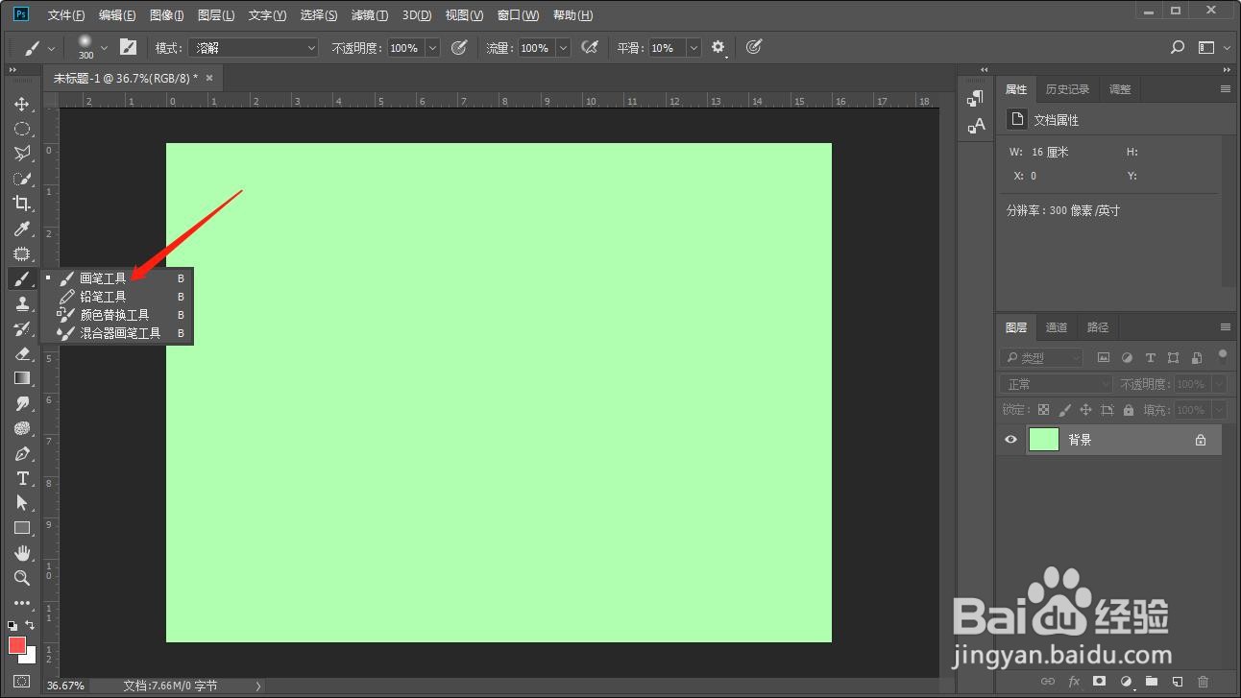The width and height of the screenshot is (1241, 698).
Task: Open smoothing options gear icon
Action: [x=718, y=47]
